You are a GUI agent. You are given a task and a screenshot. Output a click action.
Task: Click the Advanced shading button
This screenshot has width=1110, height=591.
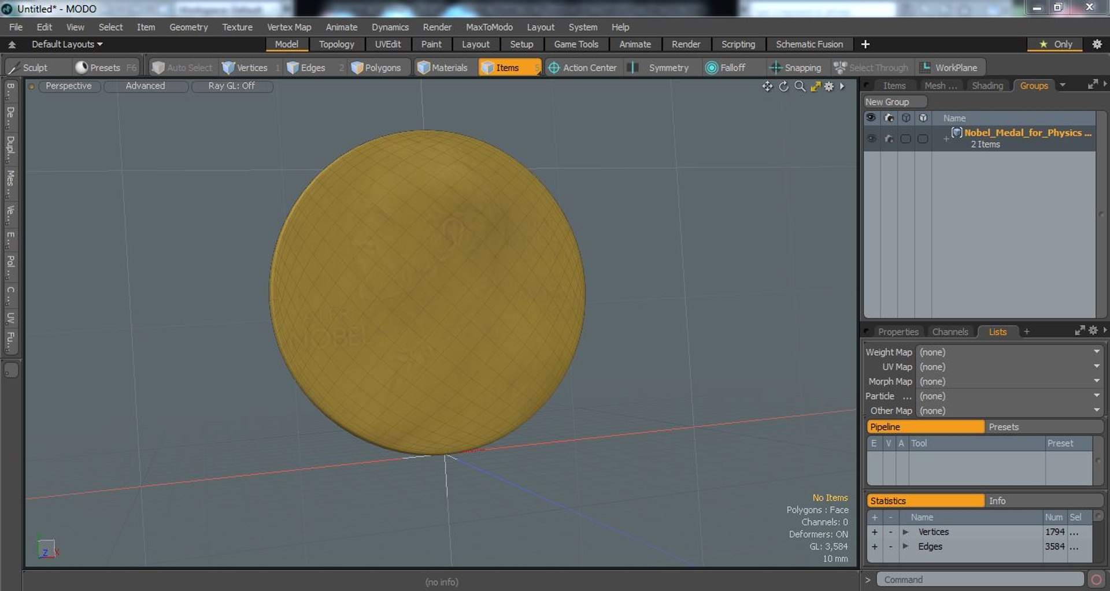pos(145,86)
